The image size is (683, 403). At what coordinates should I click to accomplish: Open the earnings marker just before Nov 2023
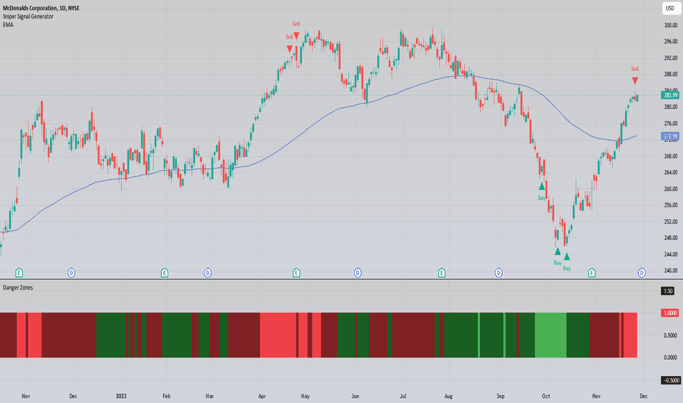[591, 273]
